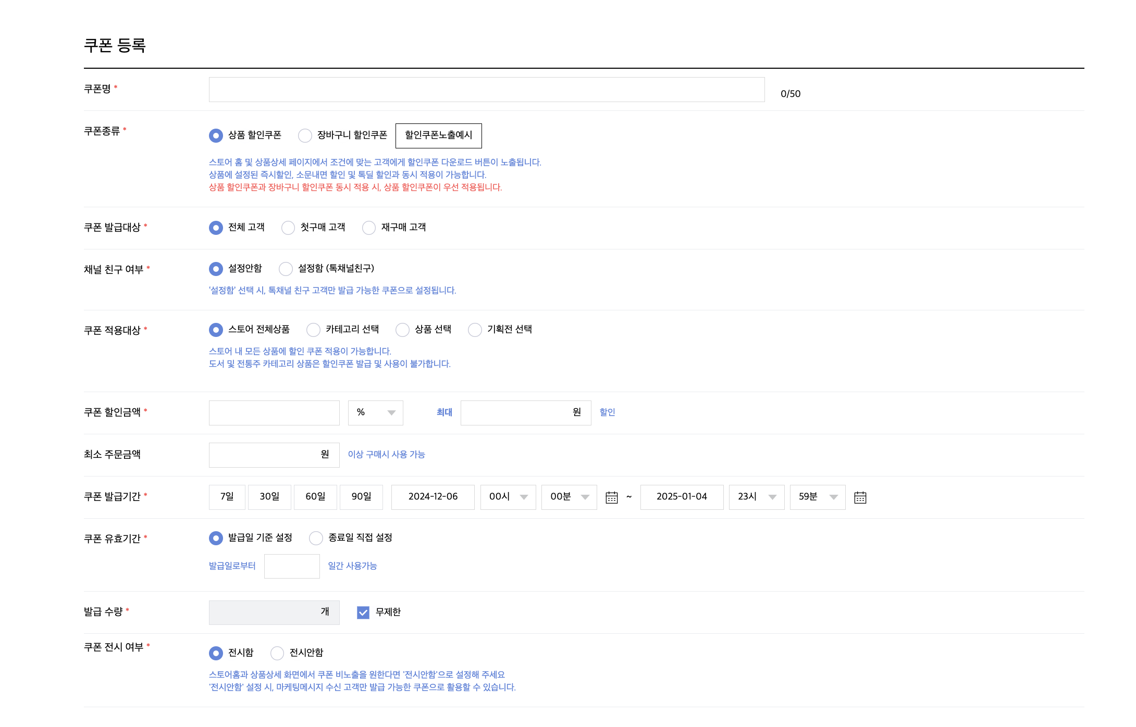Open the end date calendar picker icon
The height and width of the screenshot is (727, 1136).
pos(860,497)
